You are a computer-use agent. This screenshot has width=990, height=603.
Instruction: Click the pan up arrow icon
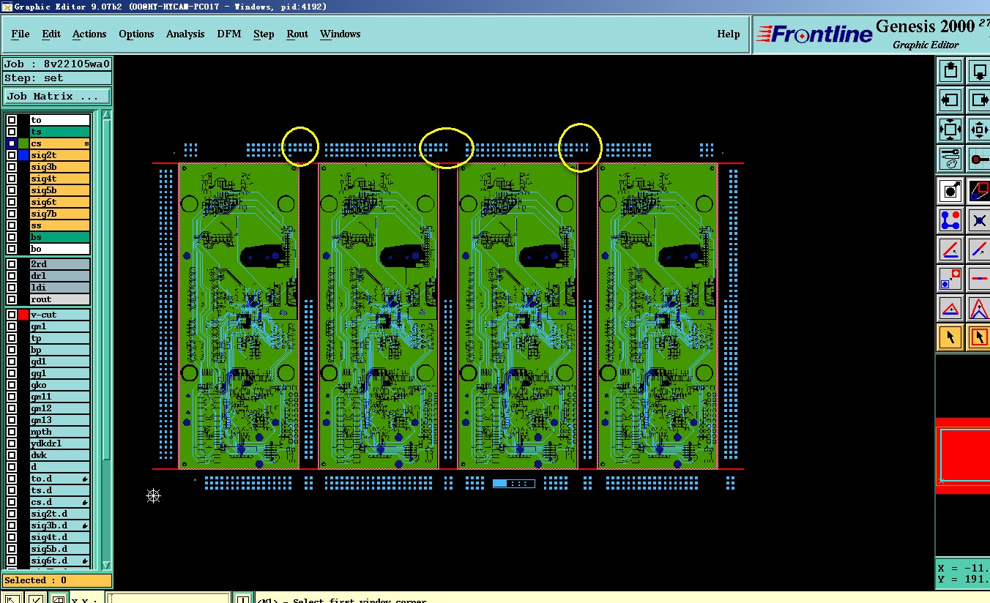coord(950,71)
